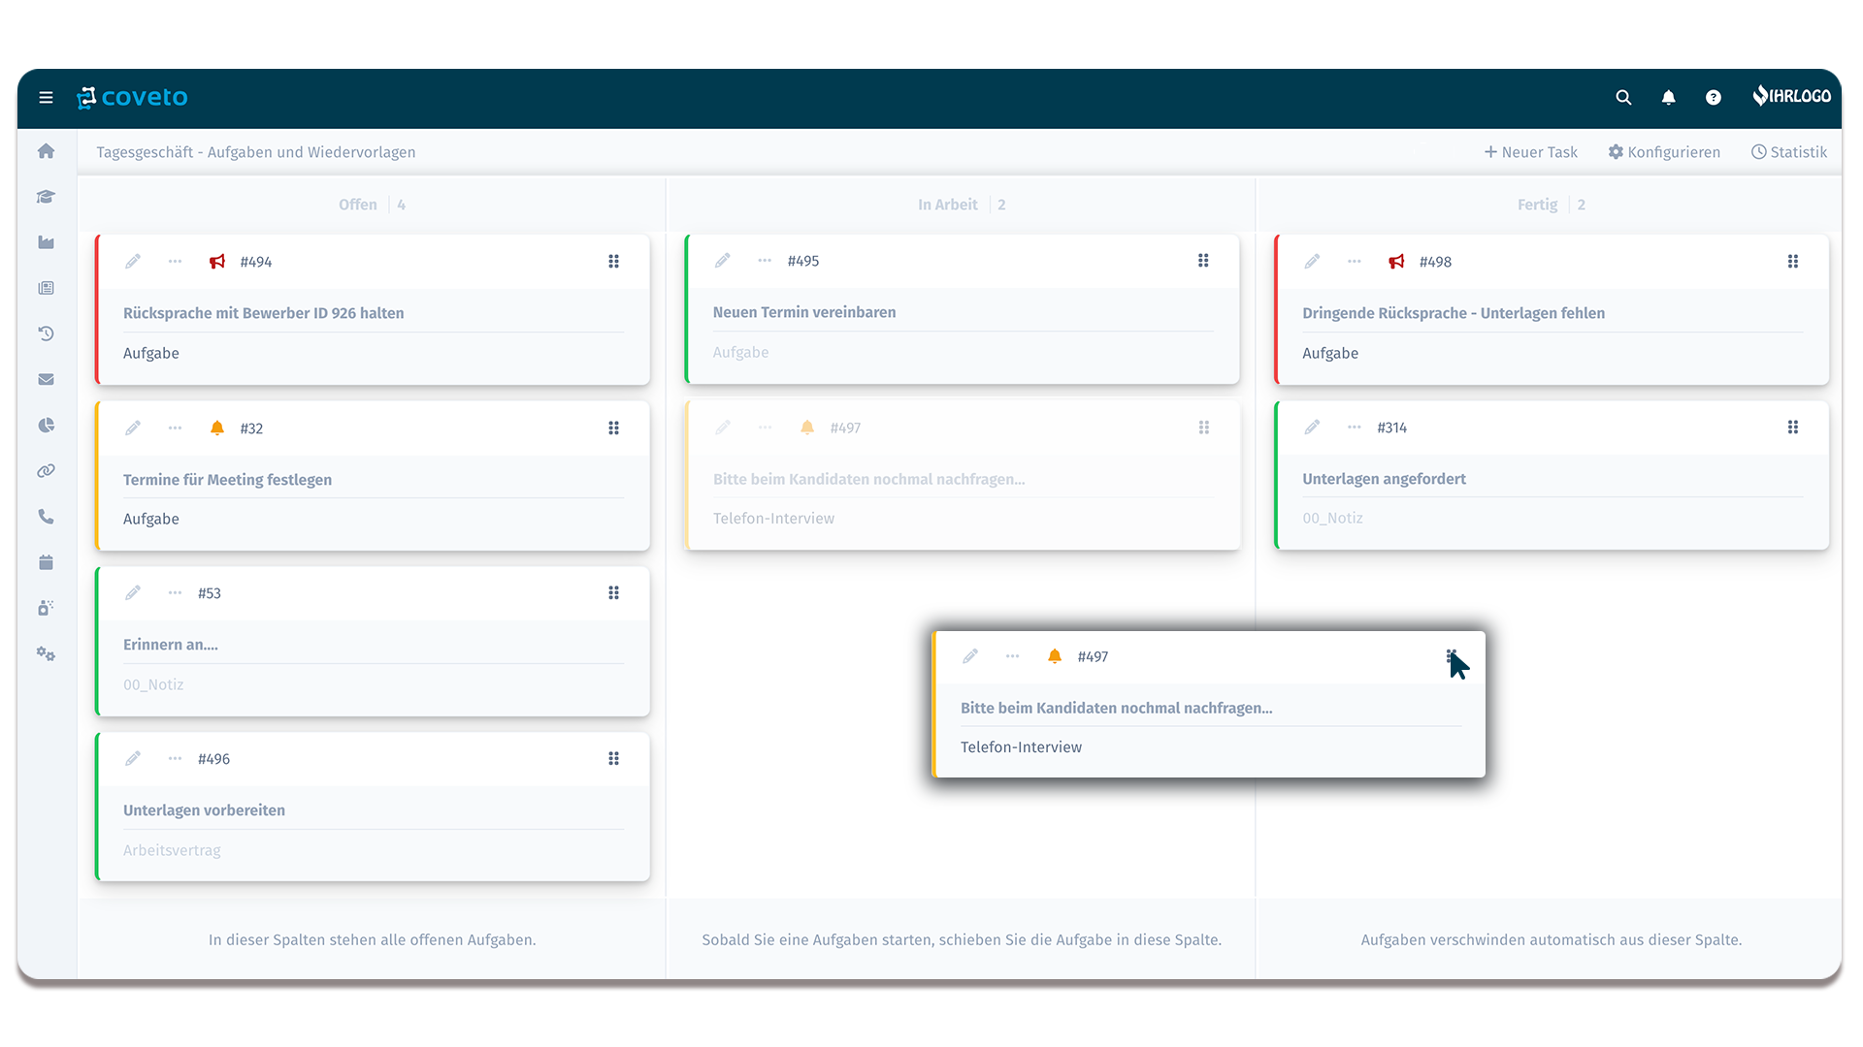Open help with the question mark icon
The image size is (1863, 1047).
(x=1713, y=97)
